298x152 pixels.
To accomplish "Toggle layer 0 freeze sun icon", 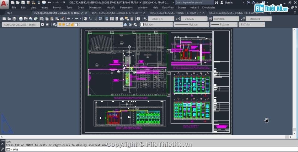I will coord(64,25).
